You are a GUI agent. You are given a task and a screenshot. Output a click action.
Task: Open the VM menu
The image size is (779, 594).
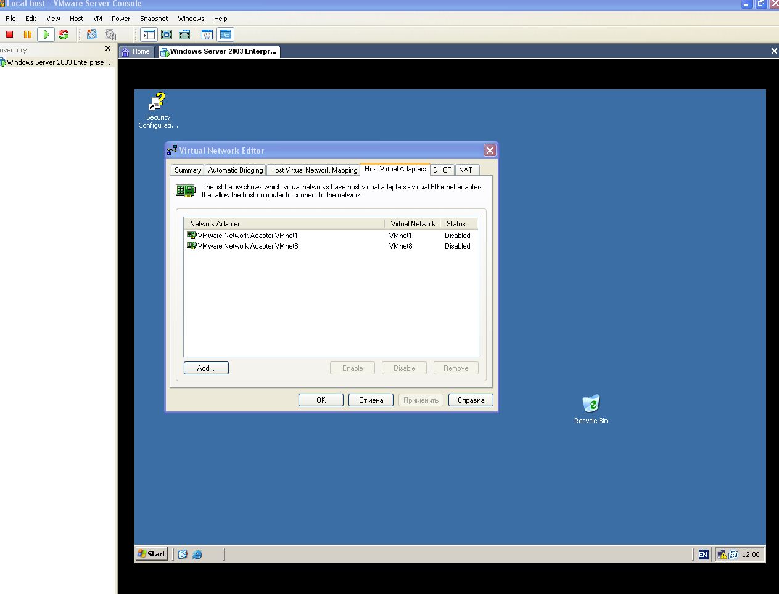pos(97,19)
